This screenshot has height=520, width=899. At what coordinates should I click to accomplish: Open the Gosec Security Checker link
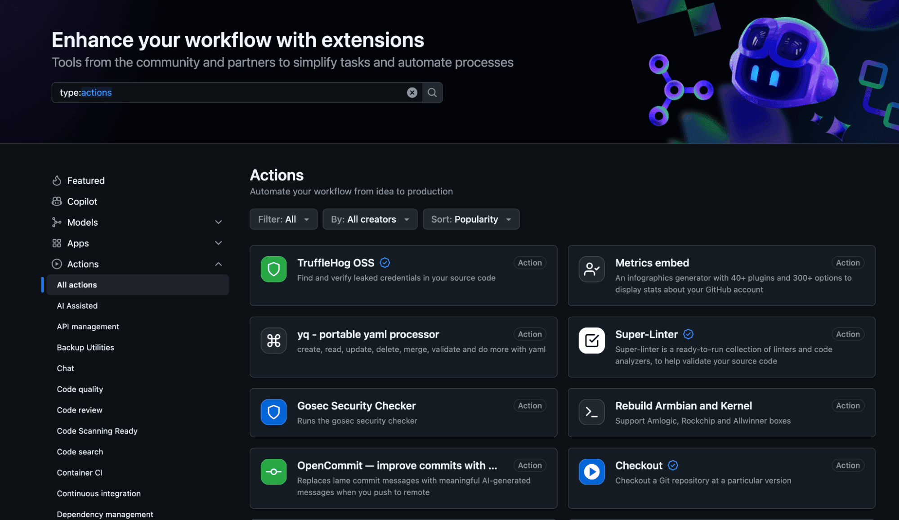point(356,406)
